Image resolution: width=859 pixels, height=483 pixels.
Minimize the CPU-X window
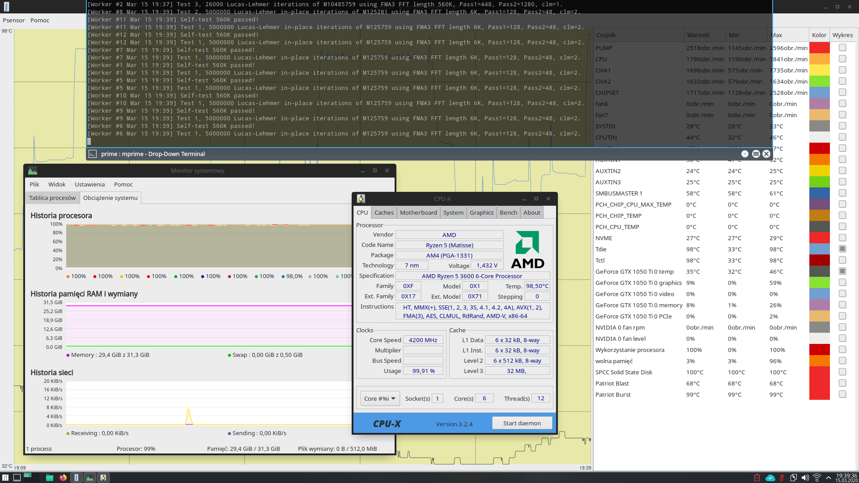tap(524, 199)
